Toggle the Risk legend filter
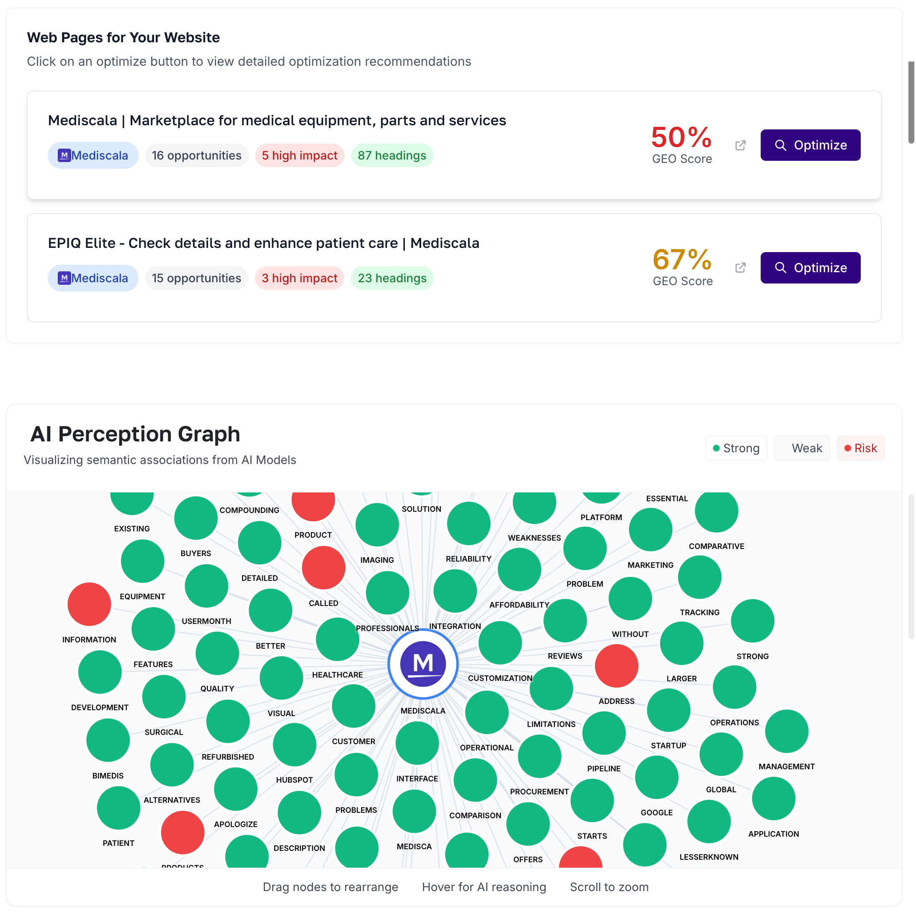The width and height of the screenshot is (916, 920). point(860,448)
